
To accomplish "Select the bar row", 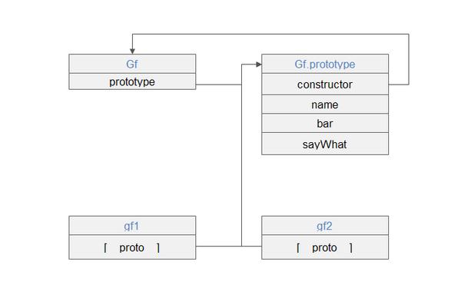I will coord(325,124).
